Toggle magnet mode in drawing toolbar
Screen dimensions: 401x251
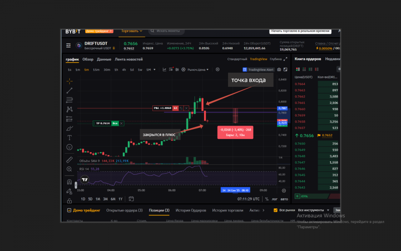coord(69,182)
